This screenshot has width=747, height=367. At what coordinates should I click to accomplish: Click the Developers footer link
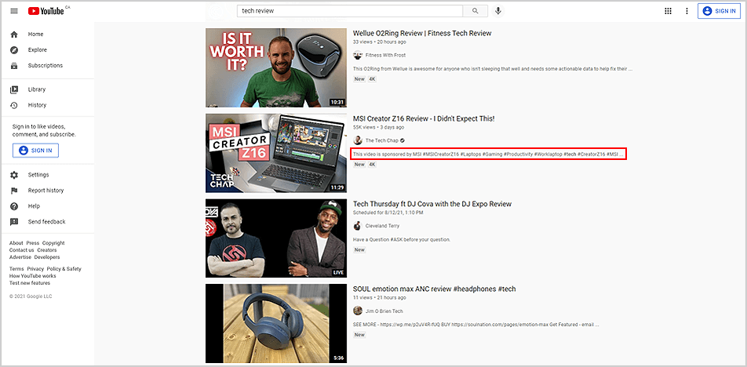(47, 257)
